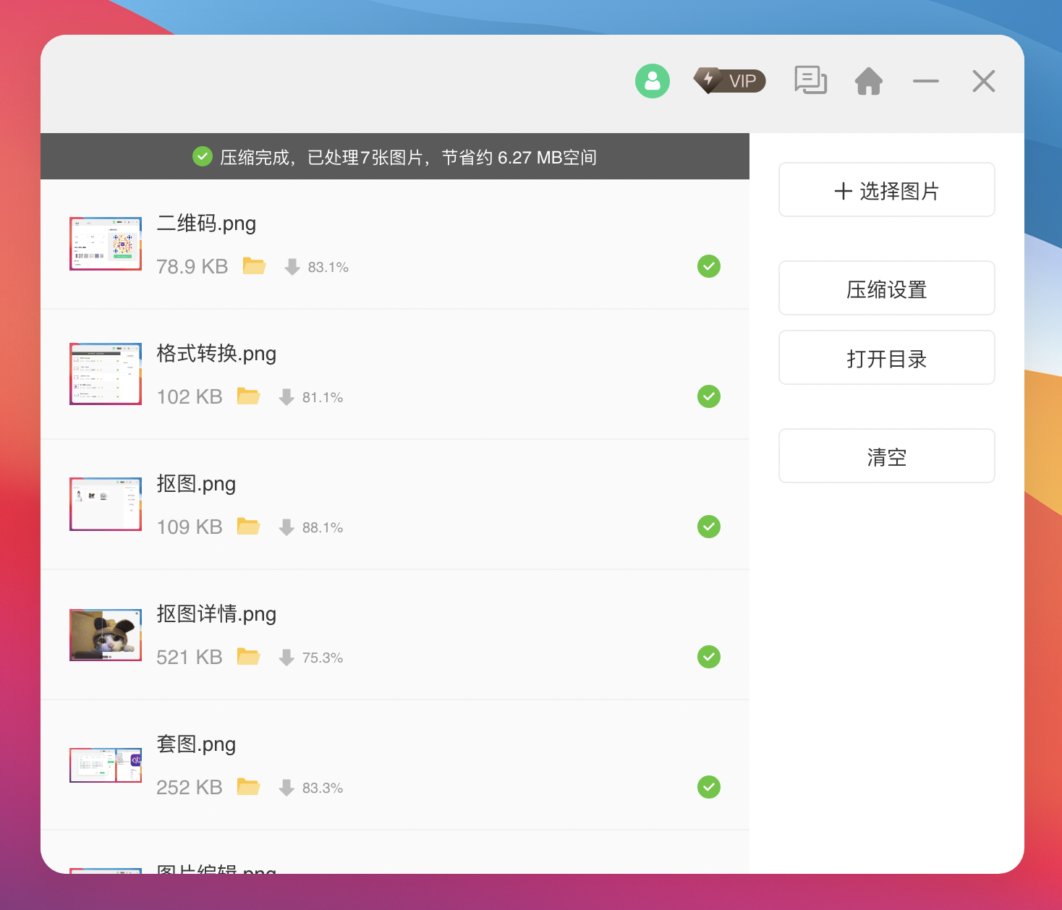Click the green checkmark on 二维码.png row
This screenshot has height=910, width=1062.
click(x=708, y=266)
